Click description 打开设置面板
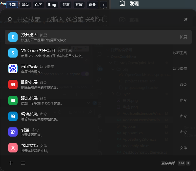This screenshot has height=171, width=196. pyautogui.click(x=31, y=135)
